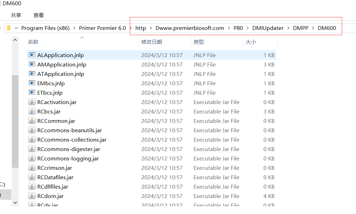Screen dimensions: 356x214
Task: Click the RCCommon.jar Java icon
Action: point(32,121)
